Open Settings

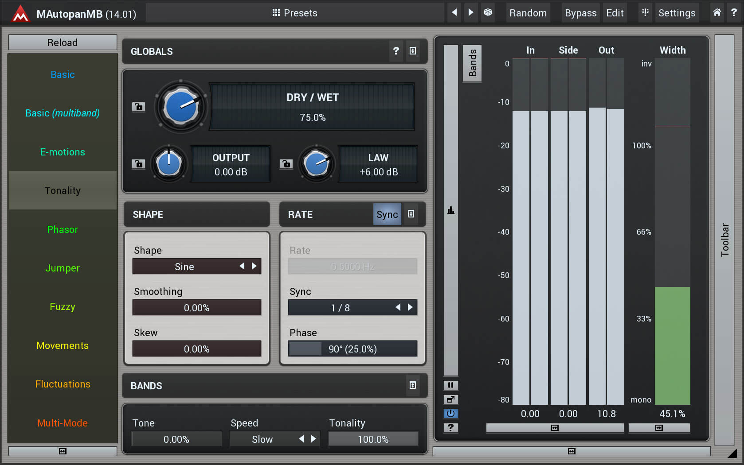coord(677,13)
